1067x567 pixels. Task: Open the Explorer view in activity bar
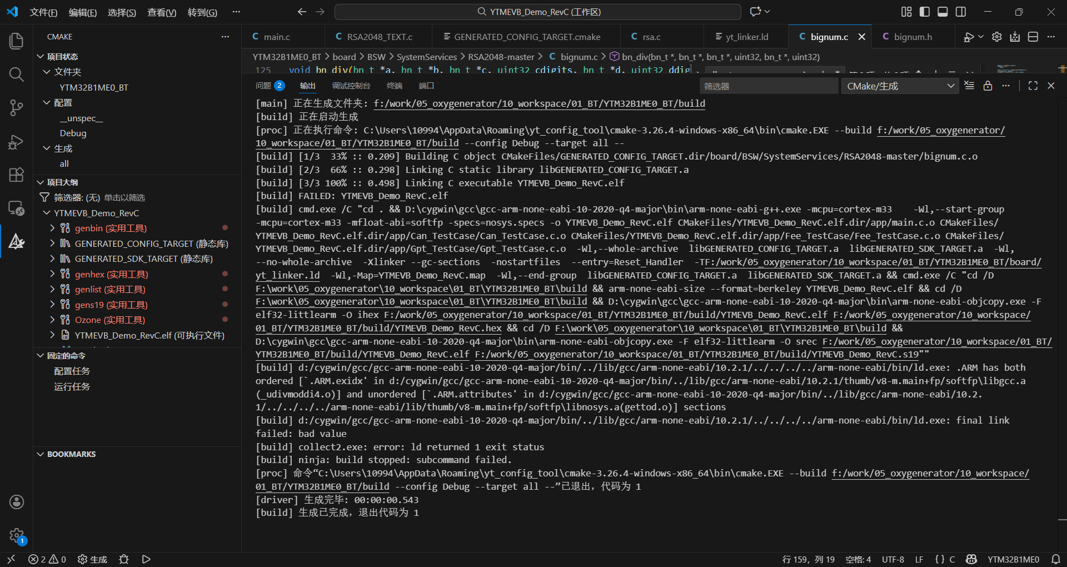pyautogui.click(x=17, y=41)
